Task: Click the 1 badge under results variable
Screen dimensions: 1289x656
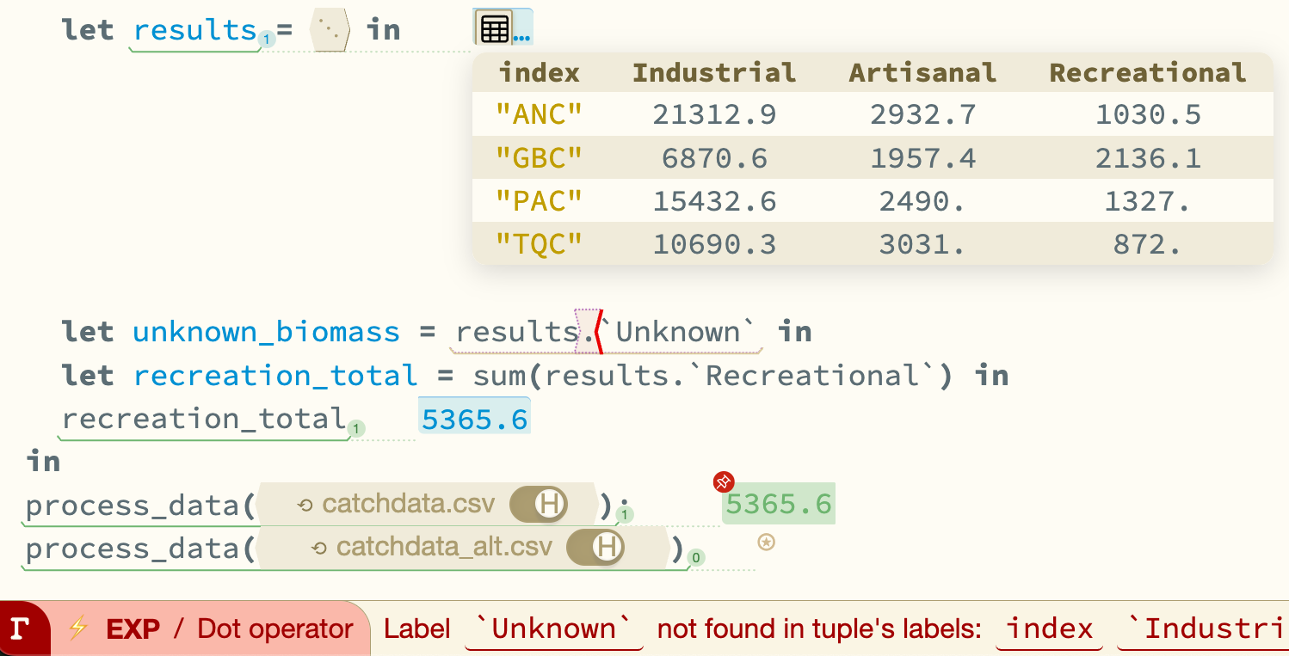Action: (267, 39)
